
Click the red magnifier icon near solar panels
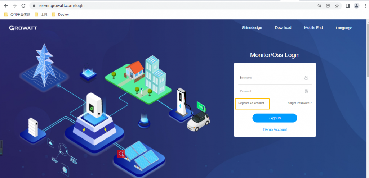click(x=121, y=154)
